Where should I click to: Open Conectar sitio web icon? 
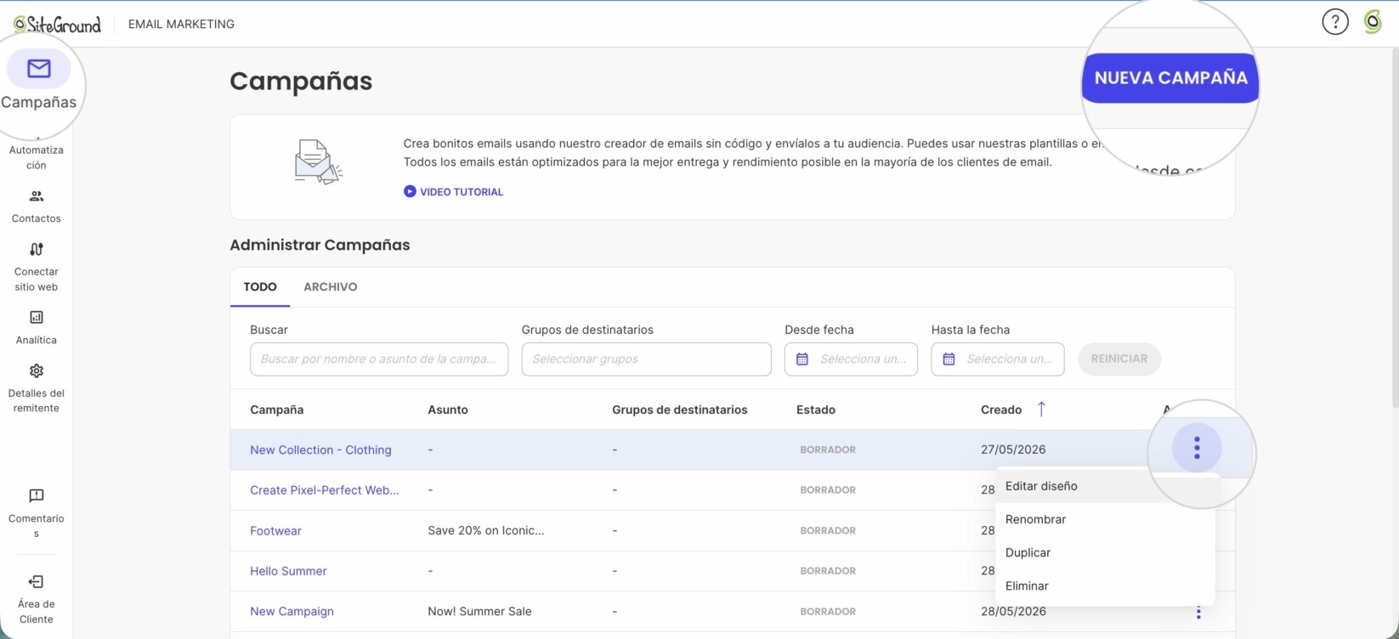[x=37, y=249]
